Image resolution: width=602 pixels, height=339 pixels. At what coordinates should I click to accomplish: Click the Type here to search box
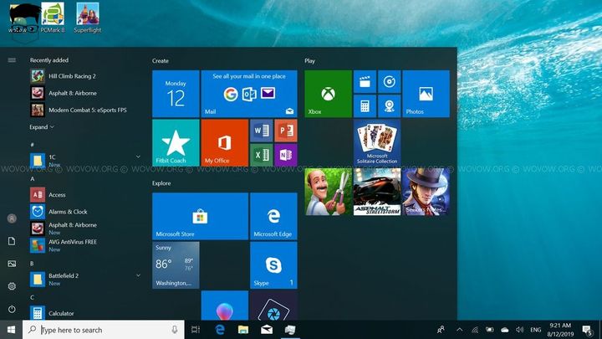[x=109, y=330]
